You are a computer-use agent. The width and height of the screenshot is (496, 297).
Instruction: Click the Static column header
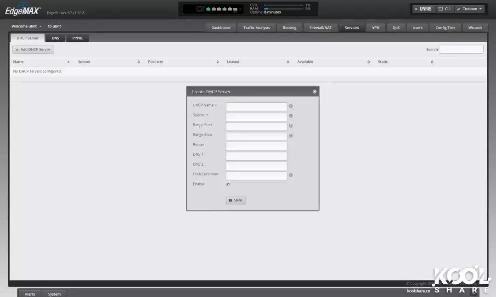coord(383,62)
